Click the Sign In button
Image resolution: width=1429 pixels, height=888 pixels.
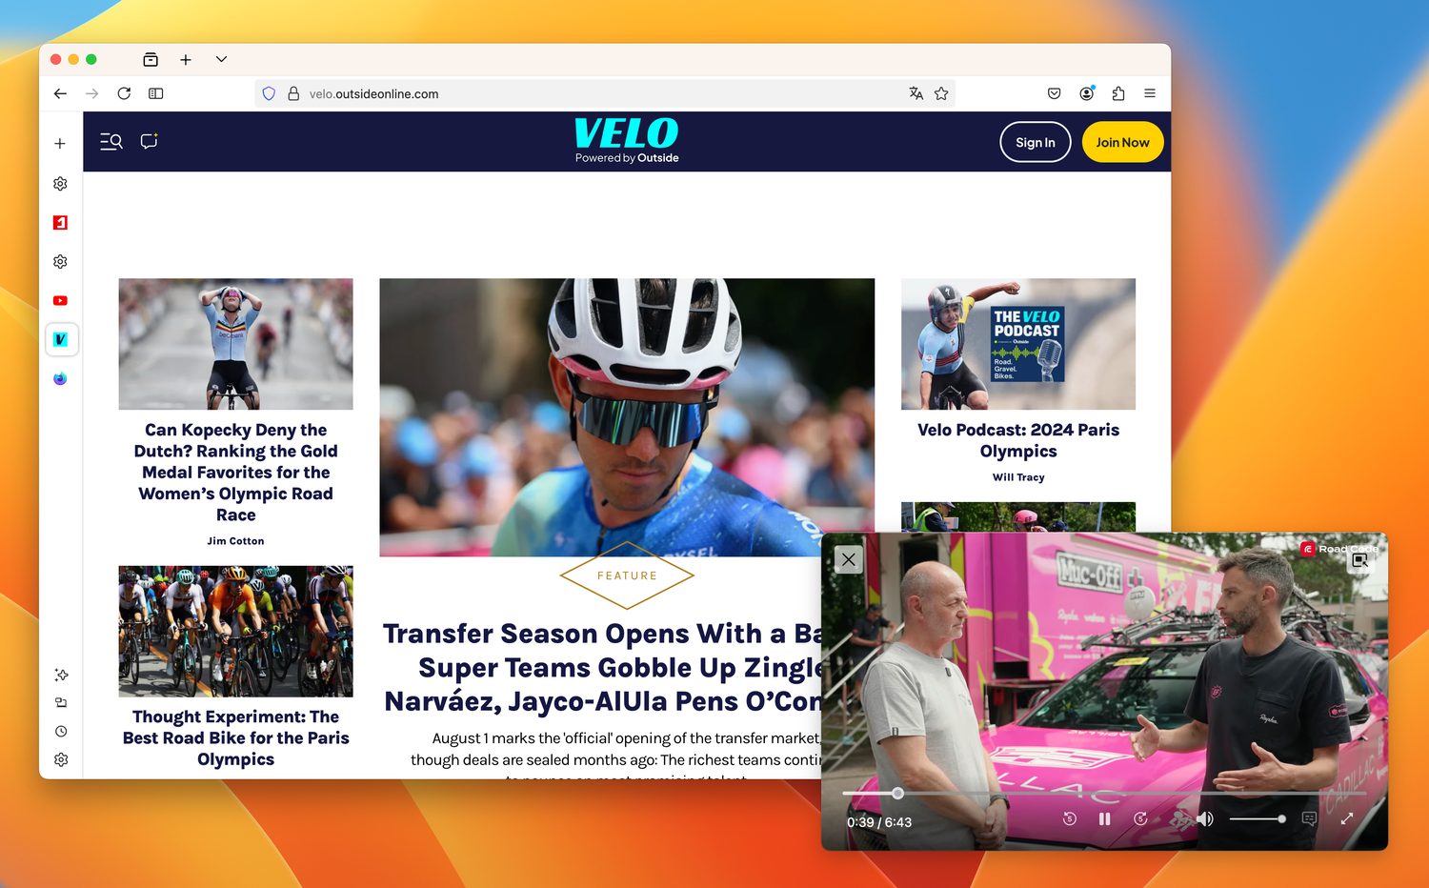pos(1036,142)
